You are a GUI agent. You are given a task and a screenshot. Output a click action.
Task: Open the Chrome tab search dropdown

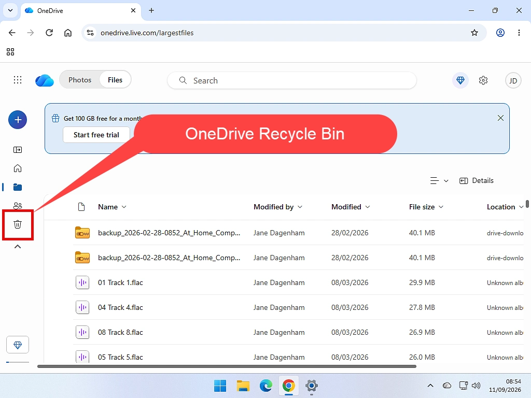pos(10,10)
